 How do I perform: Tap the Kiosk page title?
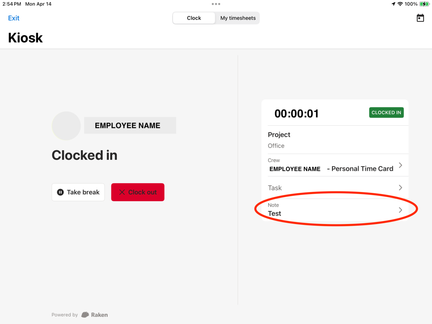[25, 38]
